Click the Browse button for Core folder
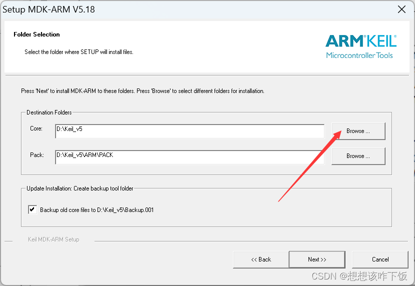Image resolution: width=415 pixels, height=286 pixels. pyautogui.click(x=358, y=131)
